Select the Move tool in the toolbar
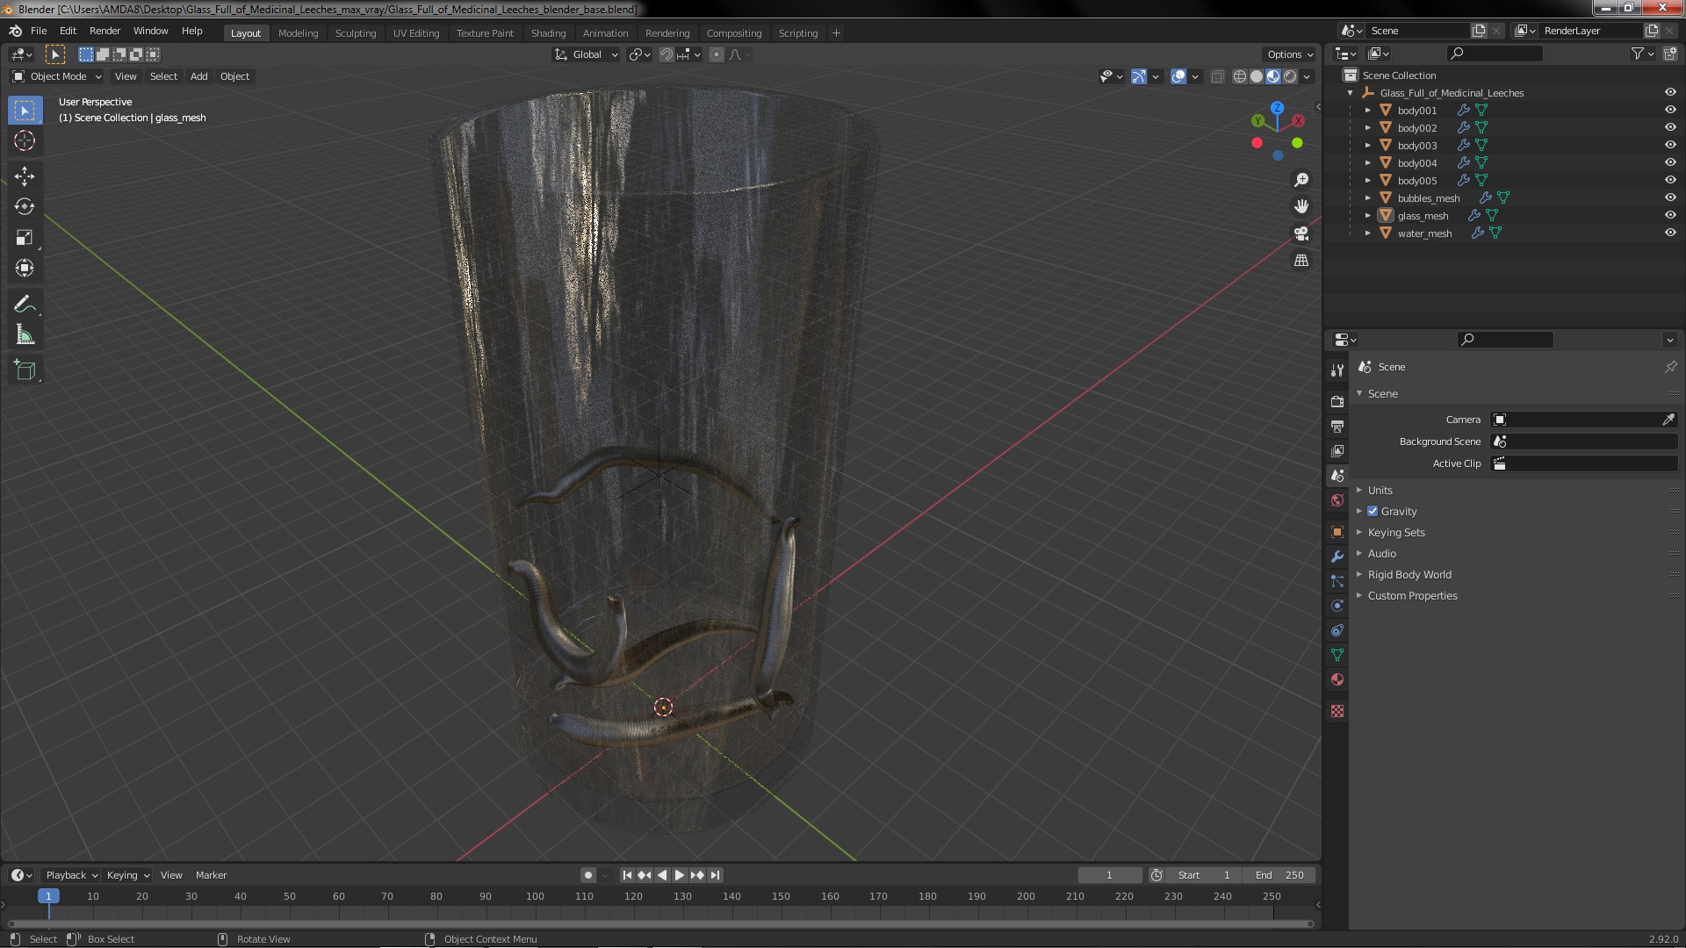Image resolution: width=1686 pixels, height=948 pixels. [25, 176]
